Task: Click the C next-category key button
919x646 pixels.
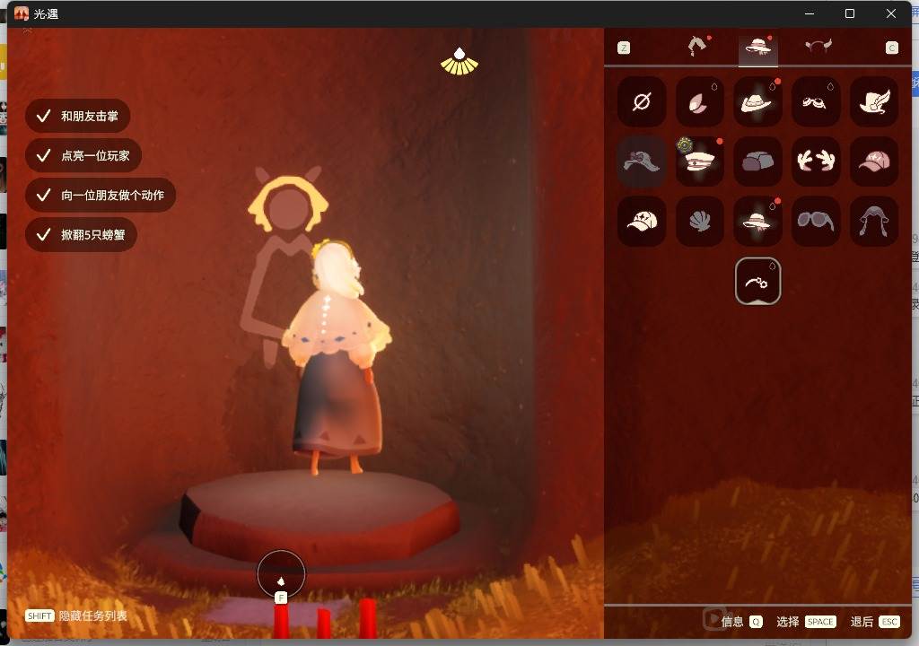Action: coord(891,48)
